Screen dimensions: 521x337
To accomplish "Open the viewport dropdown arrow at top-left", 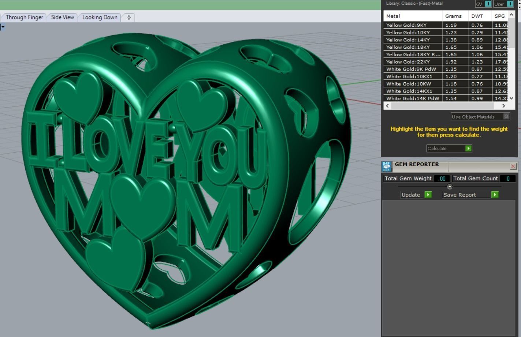I will pyautogui.click(x=3, y=26).
